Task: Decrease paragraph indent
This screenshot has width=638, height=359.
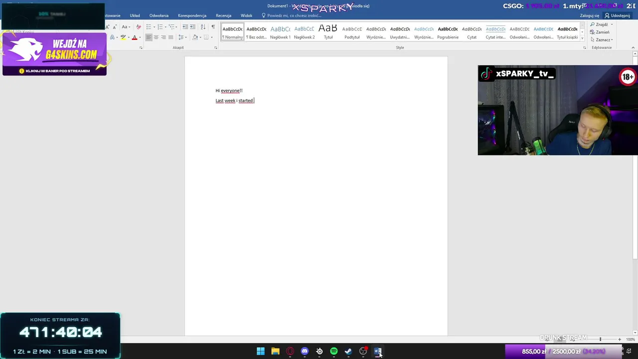Action: [185, 27]
